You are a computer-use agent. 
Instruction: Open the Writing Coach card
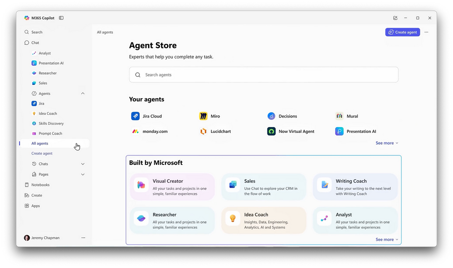tap(356, 187)
